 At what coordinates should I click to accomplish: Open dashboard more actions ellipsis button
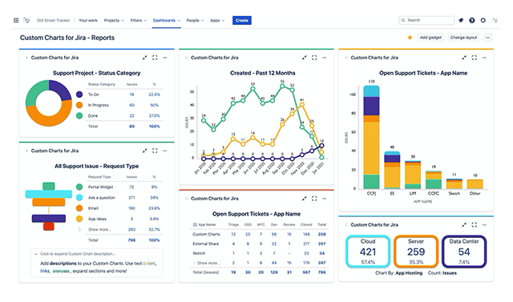click(487, 38)
